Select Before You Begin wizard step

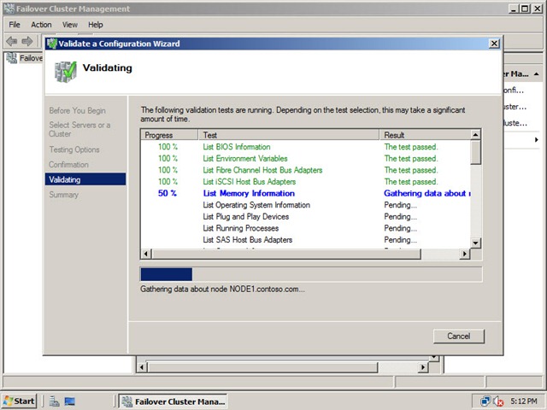click(x=77, y=110)
